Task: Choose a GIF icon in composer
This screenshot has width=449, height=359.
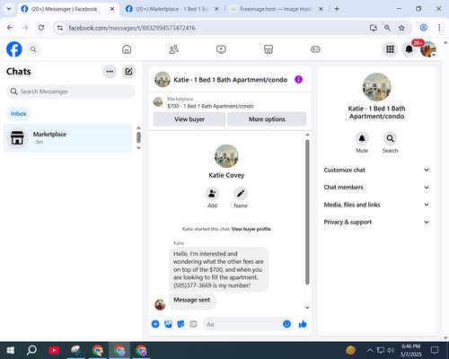Action: pos(193,324)
